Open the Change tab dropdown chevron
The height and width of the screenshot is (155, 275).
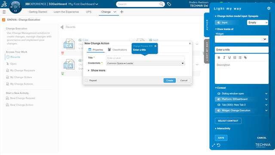(x=115, y=12)
